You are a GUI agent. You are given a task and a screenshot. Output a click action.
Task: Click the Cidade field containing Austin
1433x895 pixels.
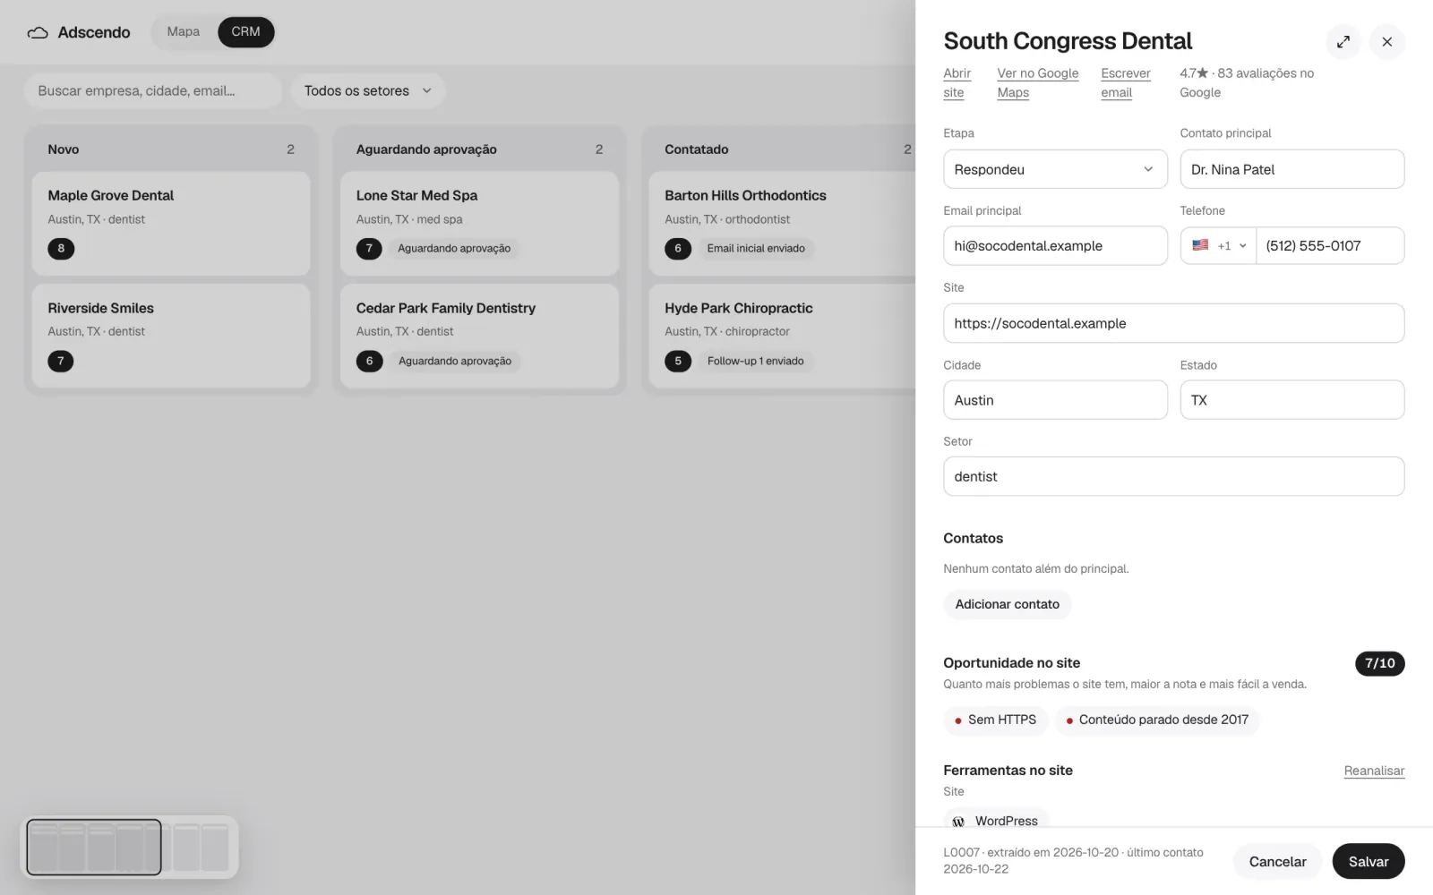(1055, 400)
